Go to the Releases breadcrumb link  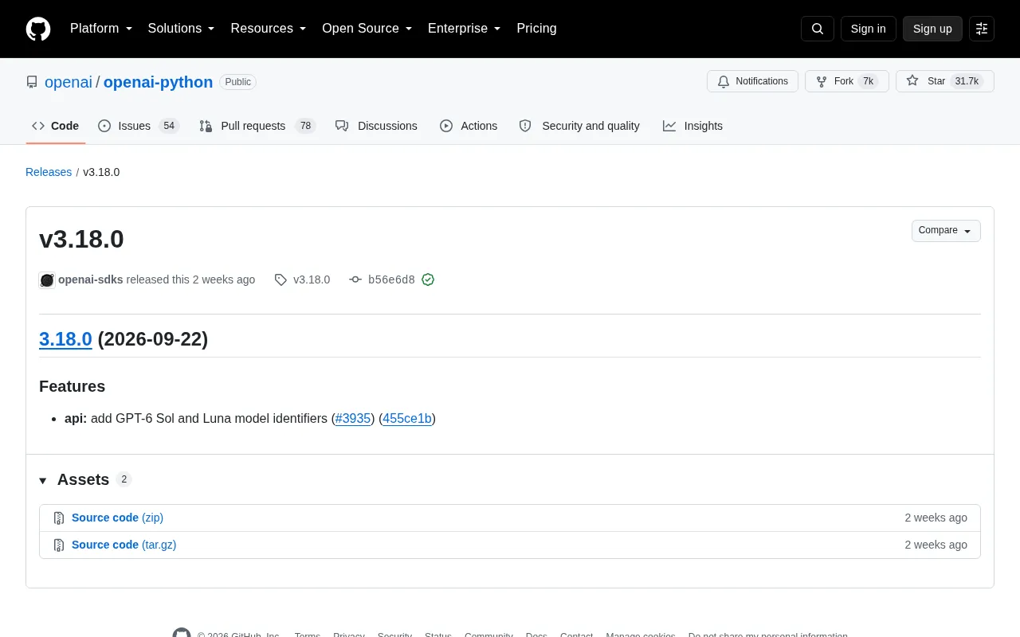coord(49,172)
